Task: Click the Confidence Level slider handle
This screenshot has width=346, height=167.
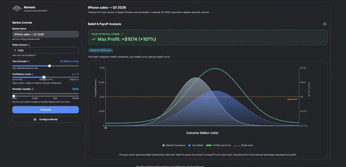Action: coord(44,77)
